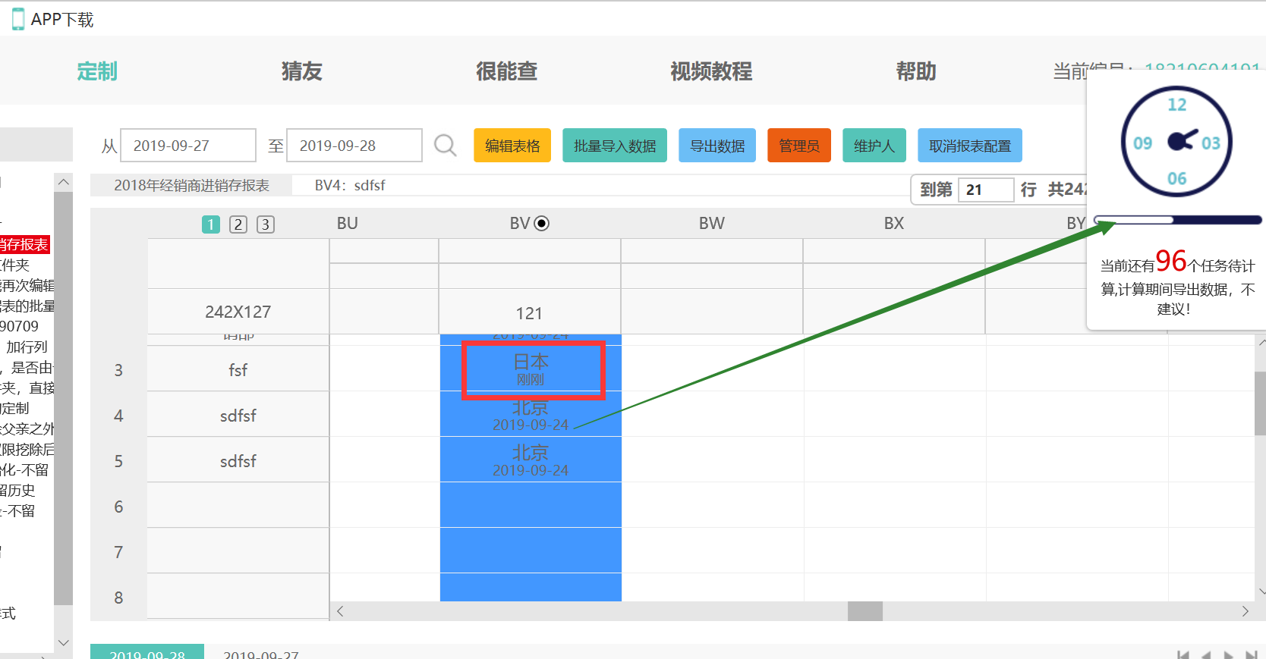
Task: Click the horizontal scrollbar thumb
Action: point(865,611)
